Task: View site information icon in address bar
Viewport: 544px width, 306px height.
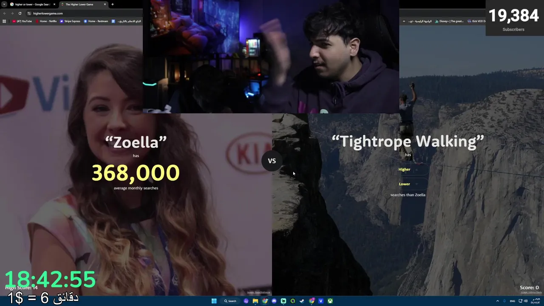Action: click(x=29, y=13)
